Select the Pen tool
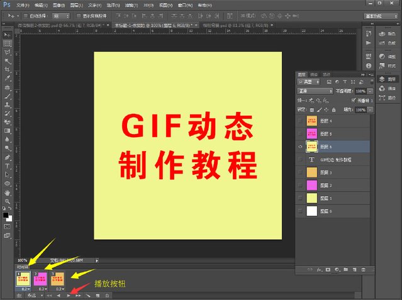 (7, 157)
